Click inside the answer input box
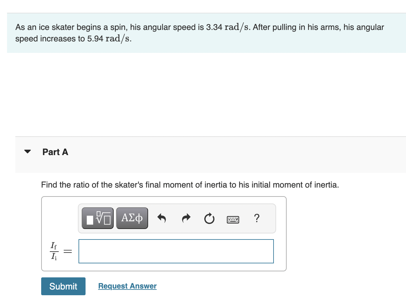This screenshot has height=307, width=406. coord(176,251)
